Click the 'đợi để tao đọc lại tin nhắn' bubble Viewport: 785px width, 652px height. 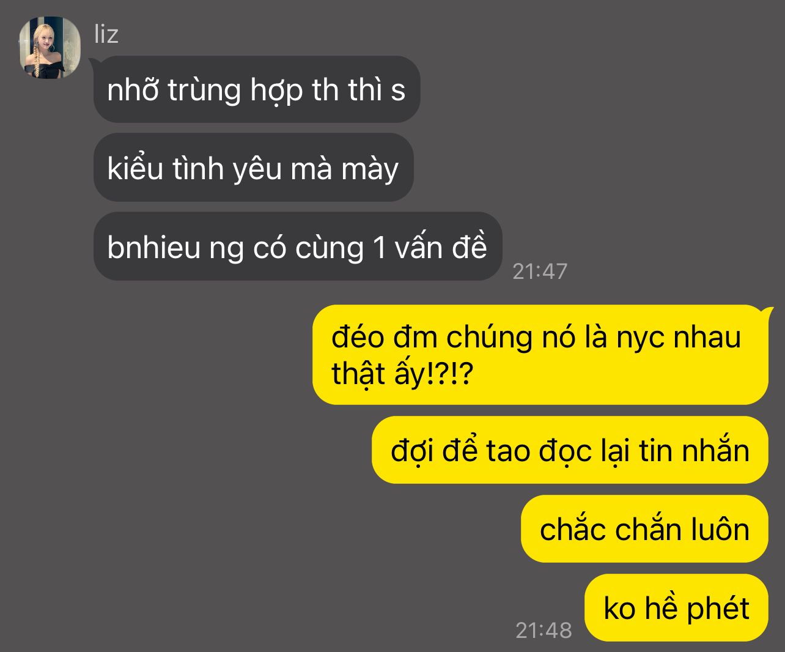(x=570, y=450)
